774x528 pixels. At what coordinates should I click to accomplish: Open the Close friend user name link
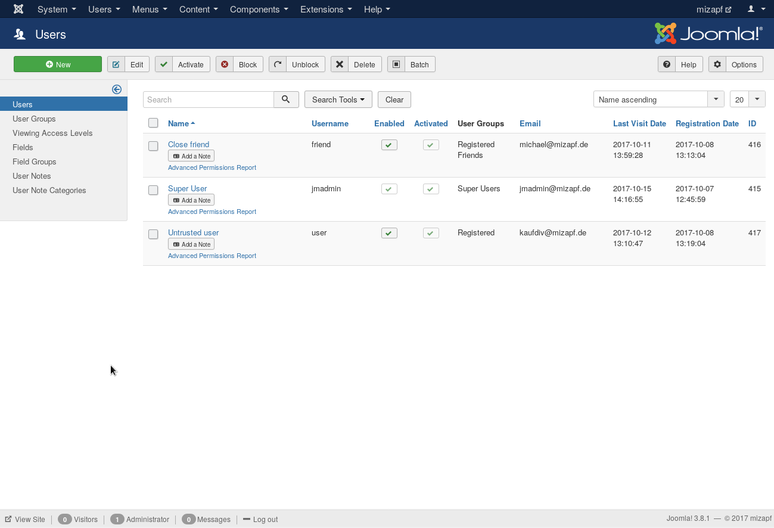(x=188, y=144)
